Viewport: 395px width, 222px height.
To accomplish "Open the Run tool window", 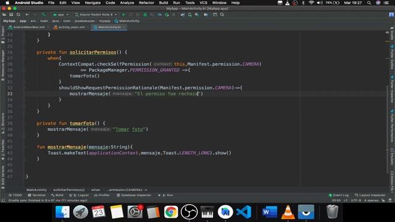I will click(165, 195).
